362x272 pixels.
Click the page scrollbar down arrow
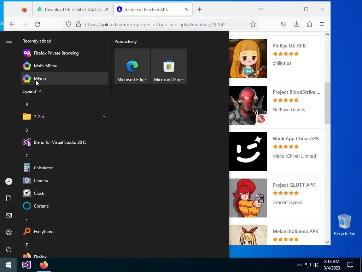327,242
